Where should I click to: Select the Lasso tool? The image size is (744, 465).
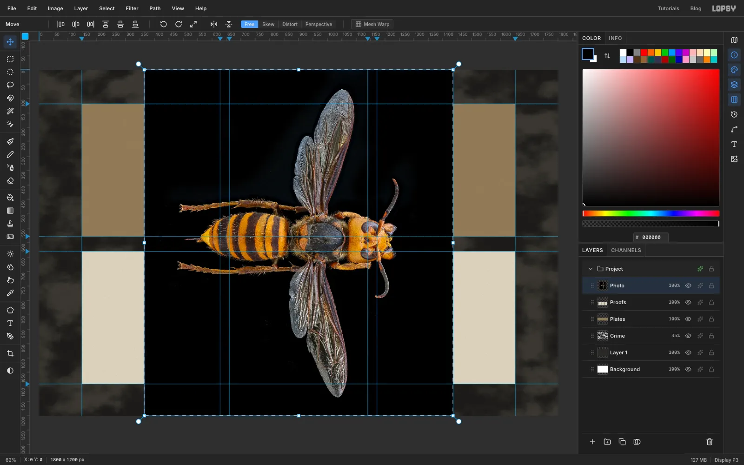point(10,85)
